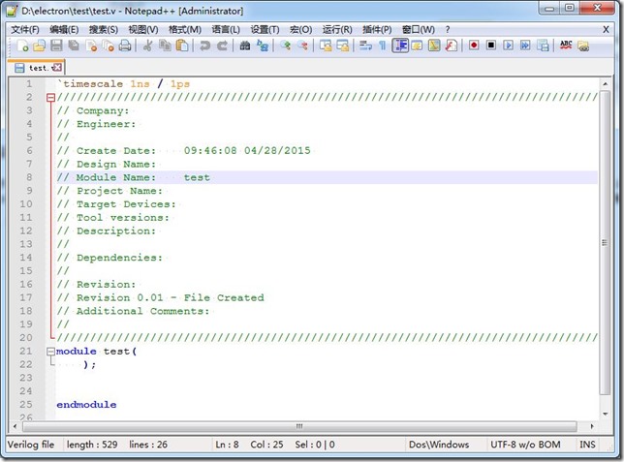The height and width of the screenshot is (462, 624).
Task: Click the spell check ABC icon
Action: click(x=567, y=46)
